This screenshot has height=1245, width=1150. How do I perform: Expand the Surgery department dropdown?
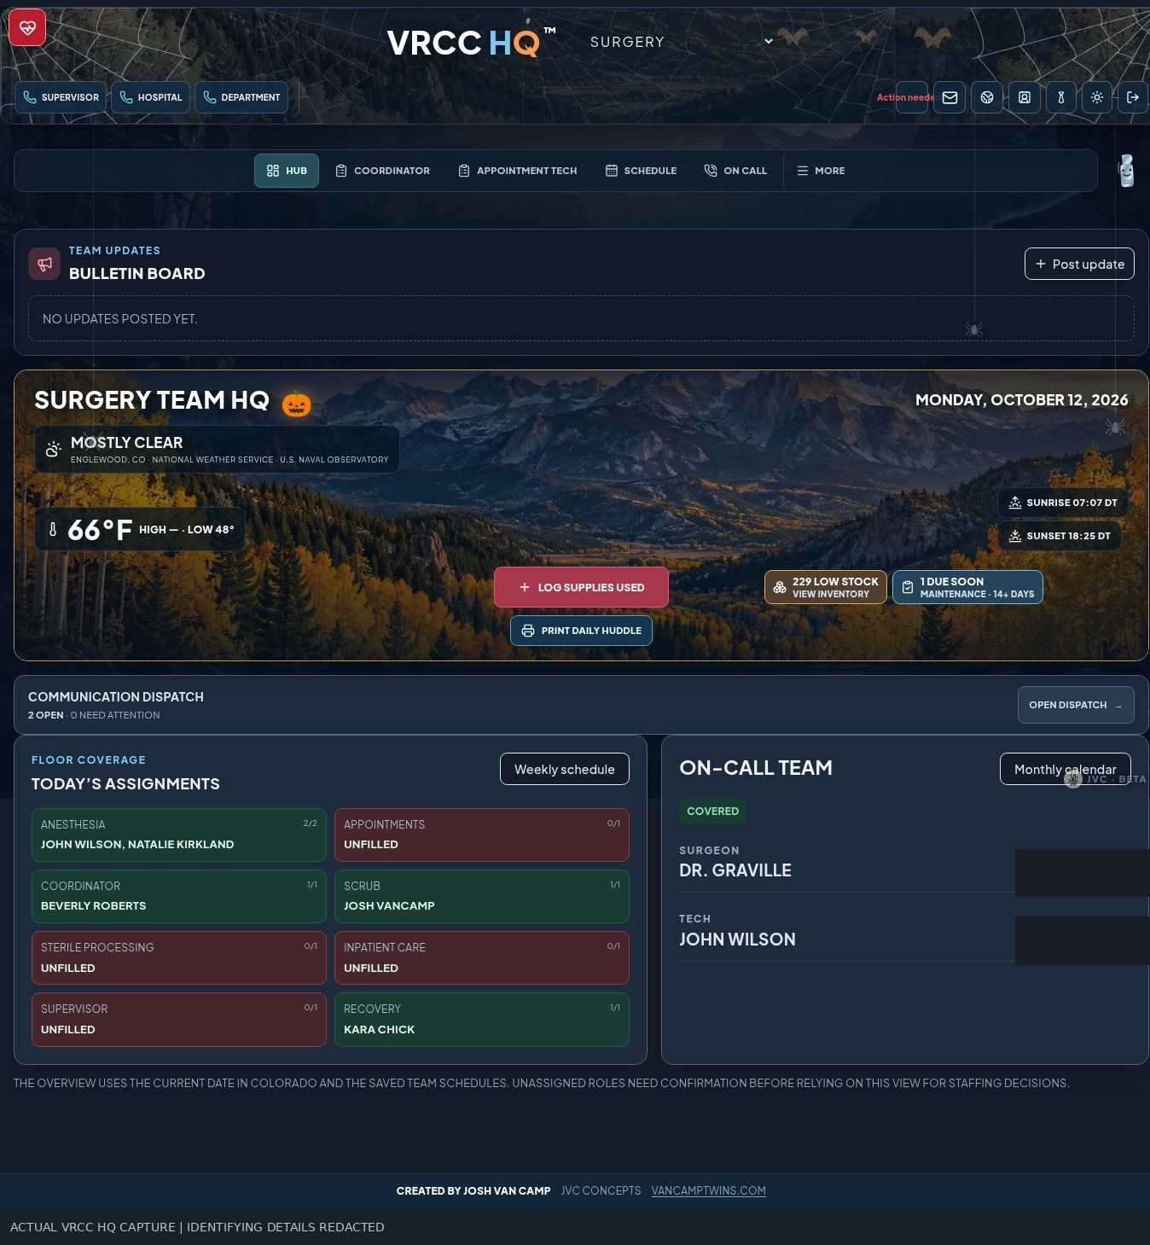(x=681, y=42)
